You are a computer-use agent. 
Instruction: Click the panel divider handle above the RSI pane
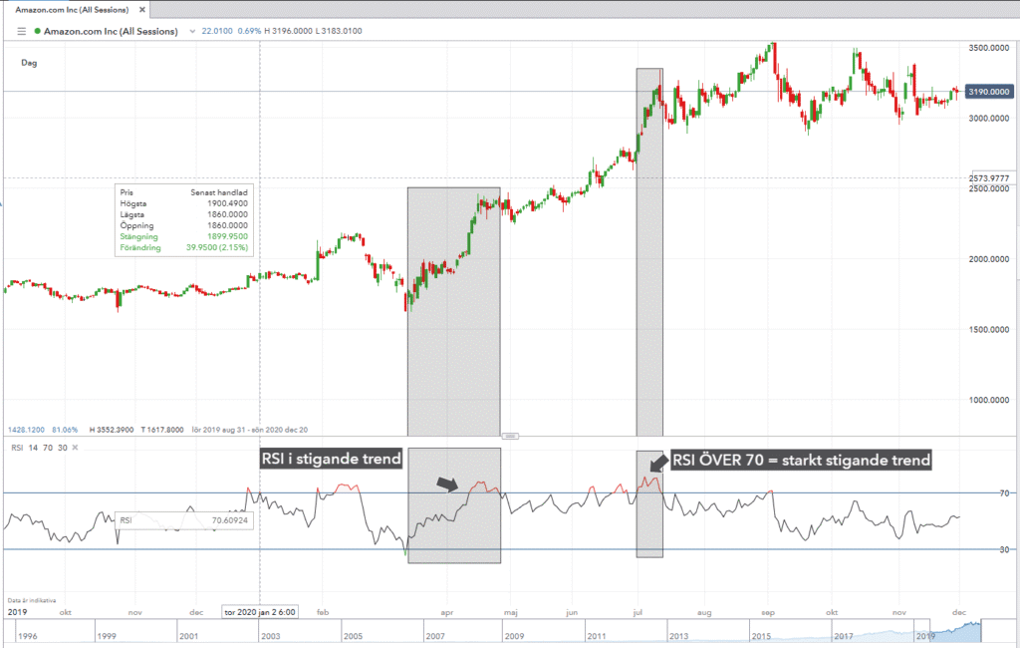[x=511, y=436]
